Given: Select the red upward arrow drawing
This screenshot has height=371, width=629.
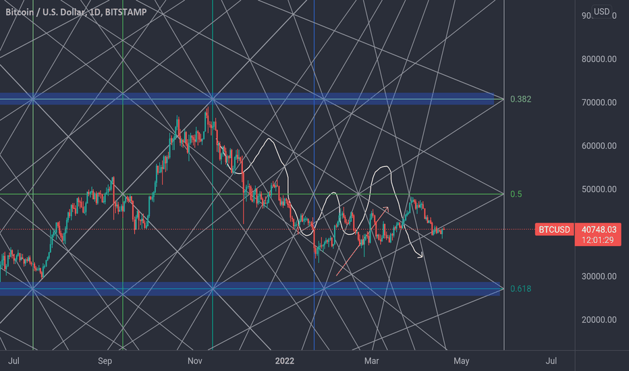Looking at the screenshot, I should [362, 241].
